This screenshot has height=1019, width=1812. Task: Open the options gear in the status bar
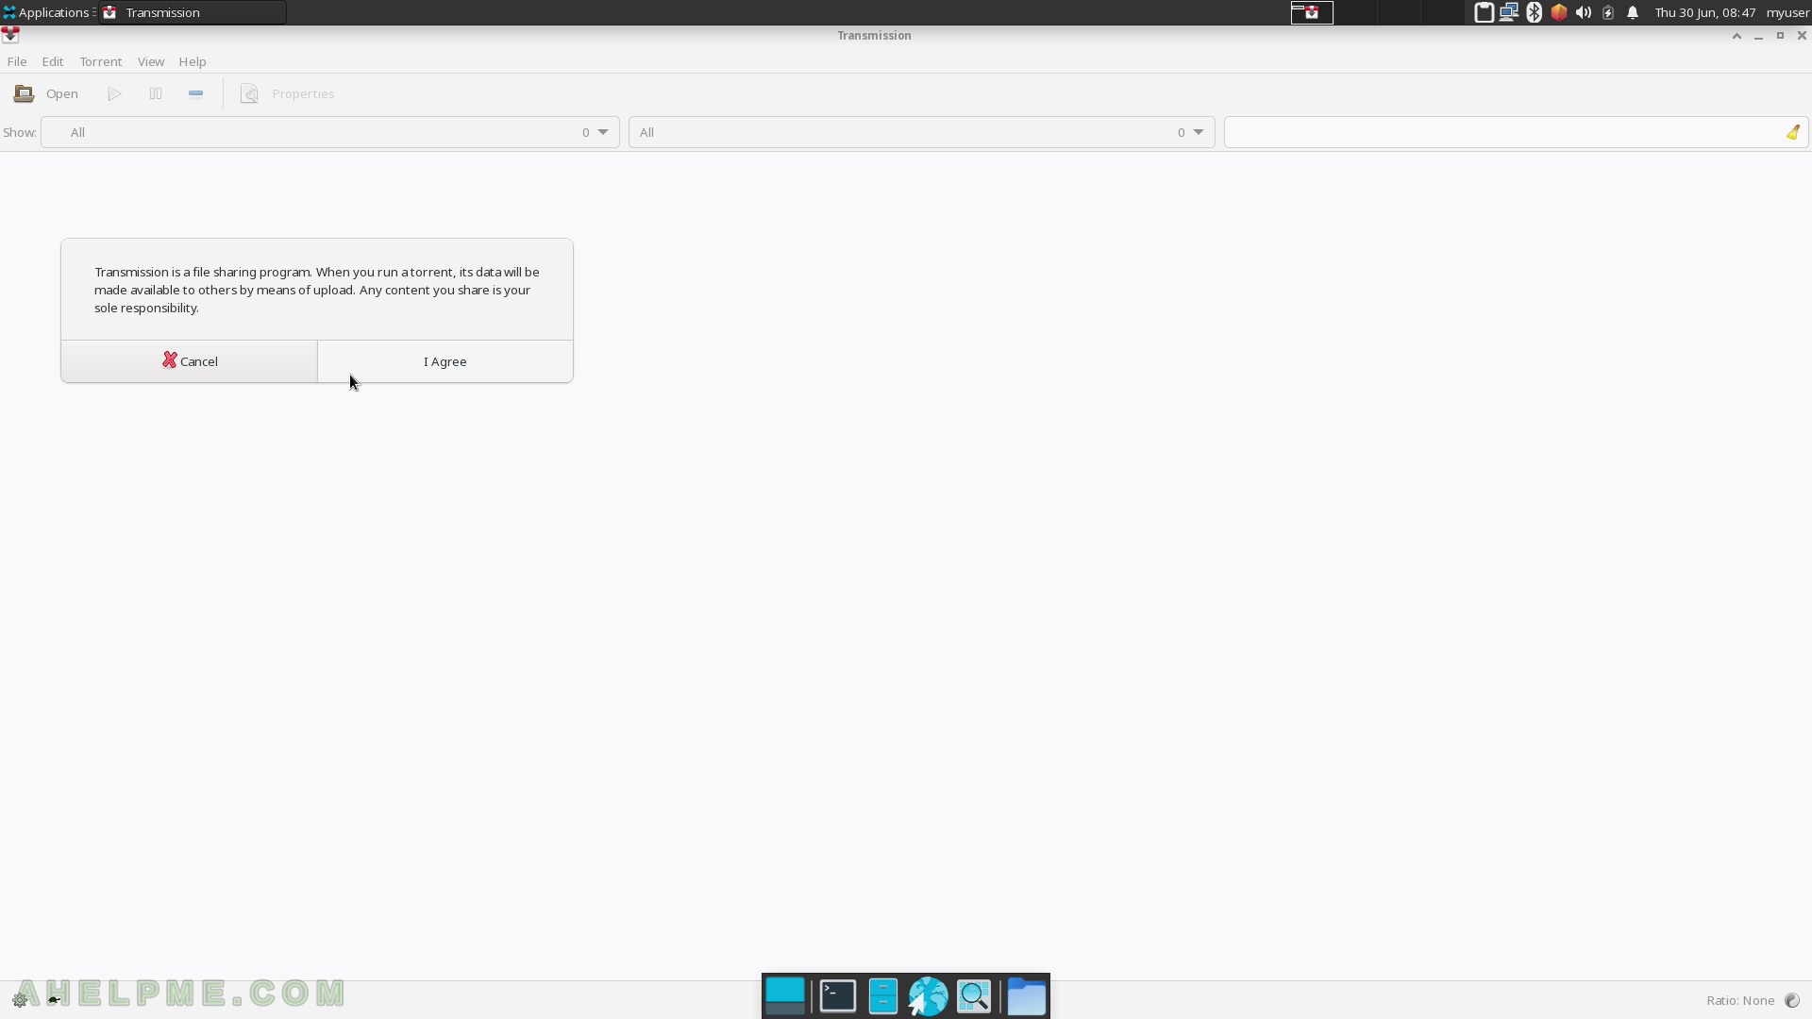[x=20, y=1000]
